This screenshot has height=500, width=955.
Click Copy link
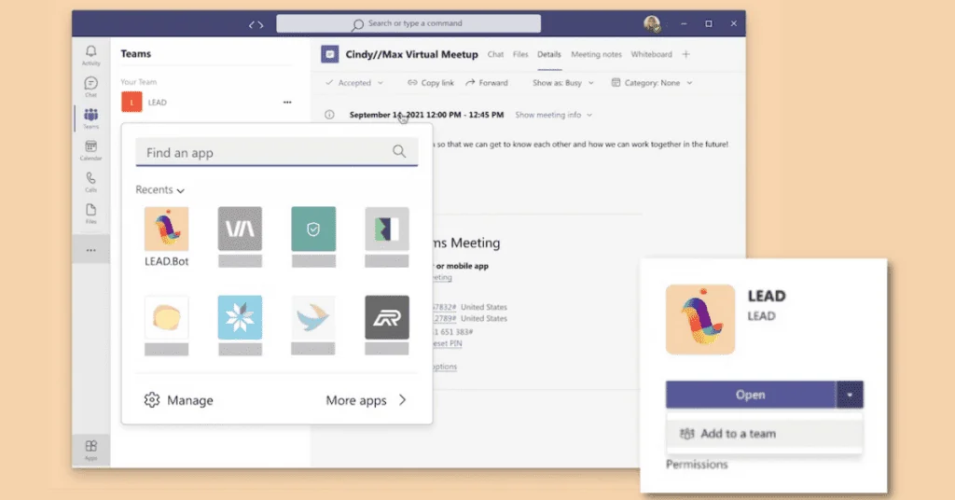point(431,83)
